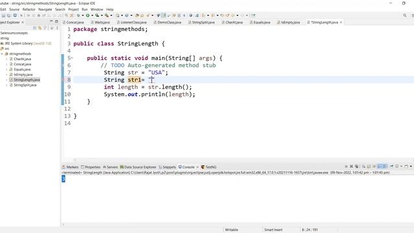Screen dimensions: 414x233
Task: Click the Remove All Terminated Launches icon
Action: 356,166
